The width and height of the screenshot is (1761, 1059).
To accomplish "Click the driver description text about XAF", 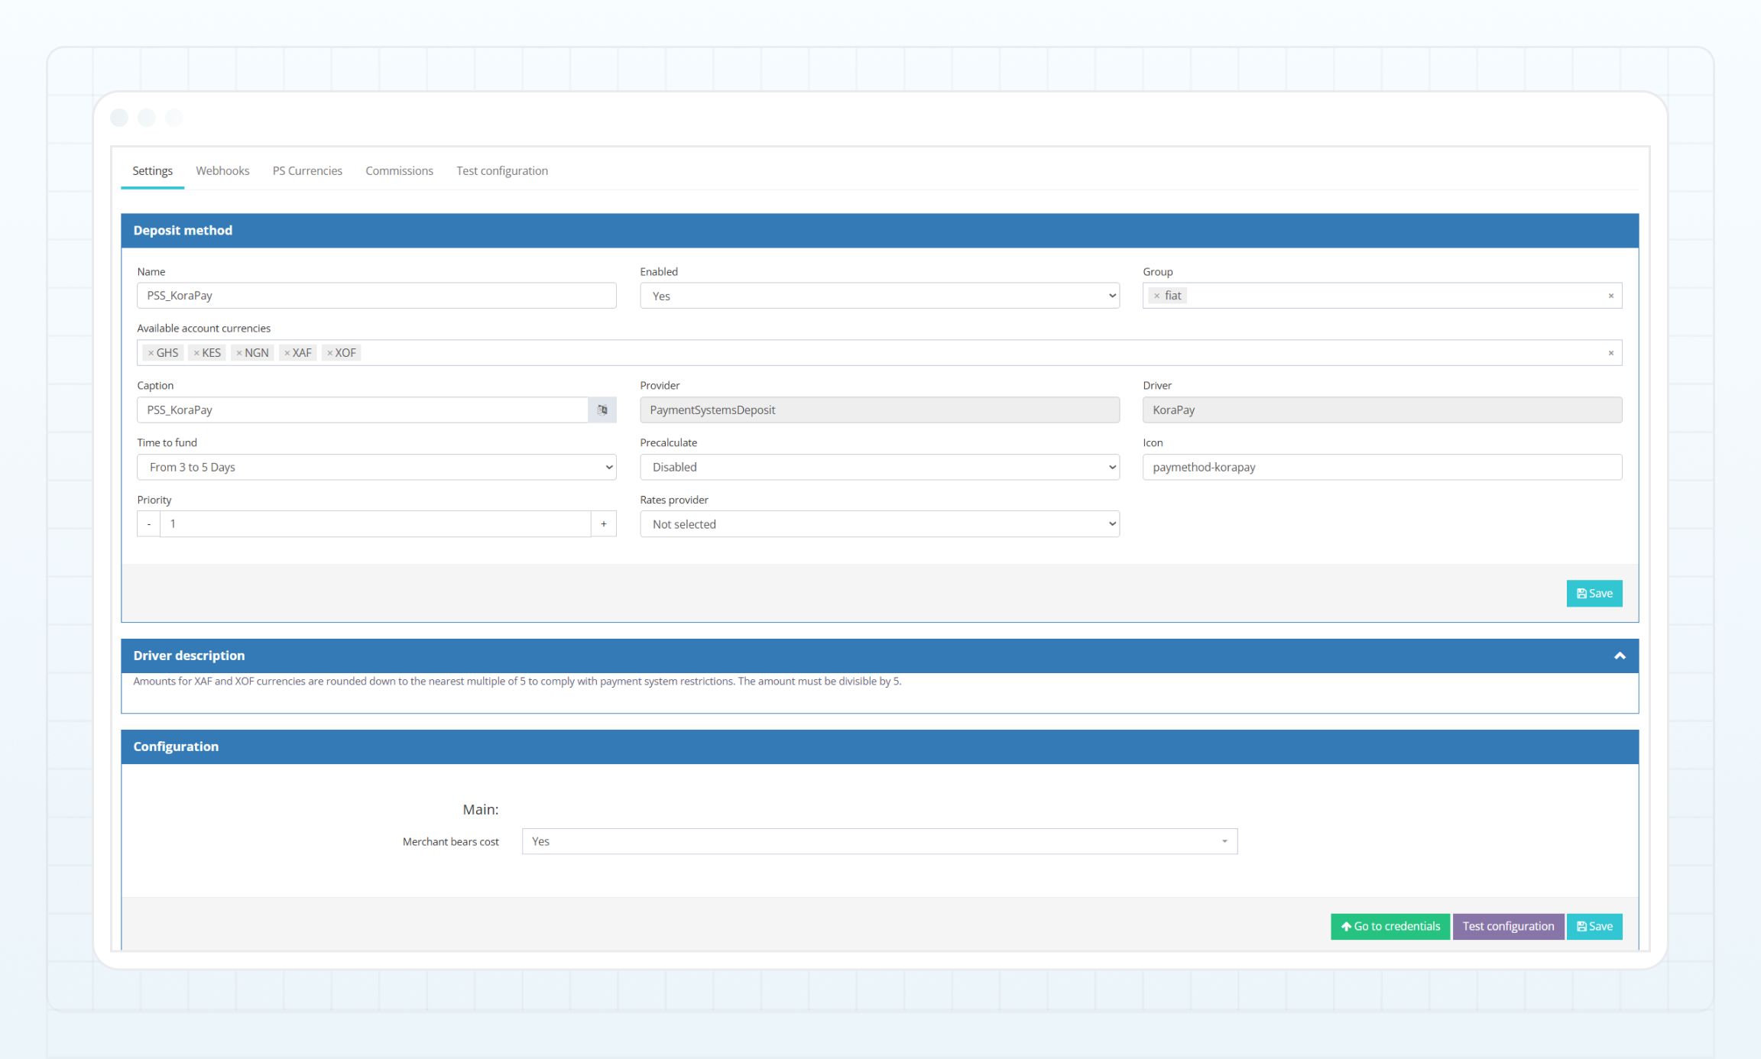I will [x=517, y=682].
